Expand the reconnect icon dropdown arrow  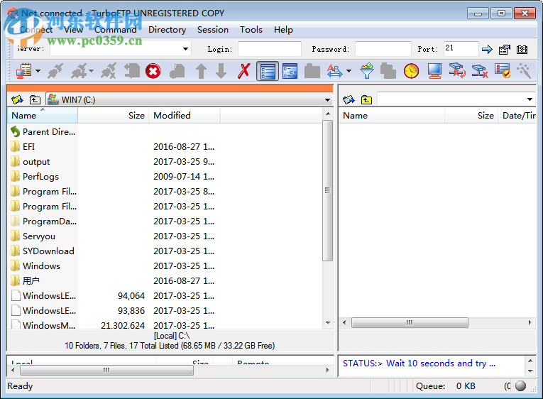coord(91,71)
